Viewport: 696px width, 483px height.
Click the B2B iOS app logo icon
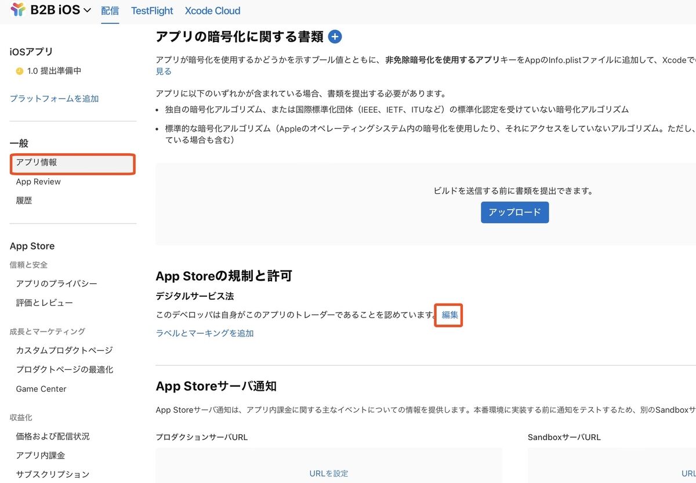tap(18, 9)
